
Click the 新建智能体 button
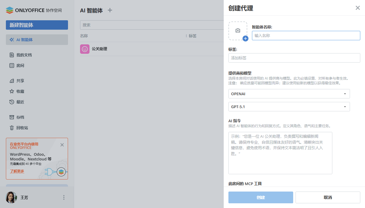click(37, 25)
